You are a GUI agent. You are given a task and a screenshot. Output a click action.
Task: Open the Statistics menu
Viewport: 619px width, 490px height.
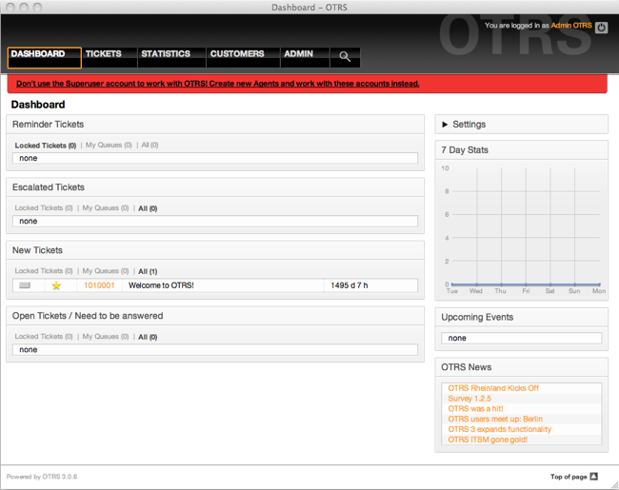(171, 58)
